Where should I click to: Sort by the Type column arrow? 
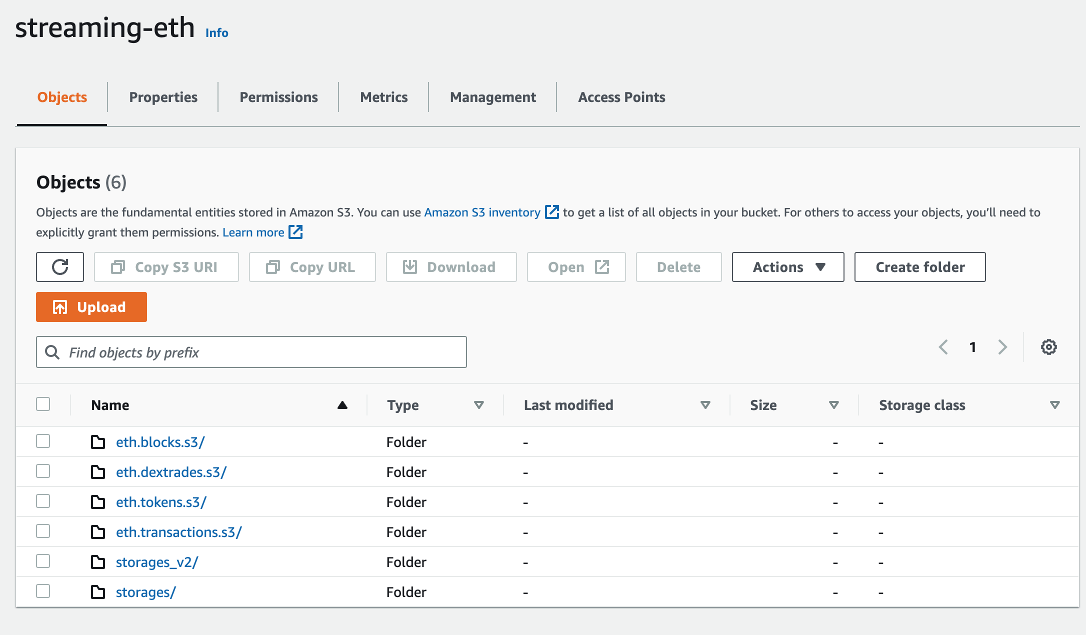[479, 405]
